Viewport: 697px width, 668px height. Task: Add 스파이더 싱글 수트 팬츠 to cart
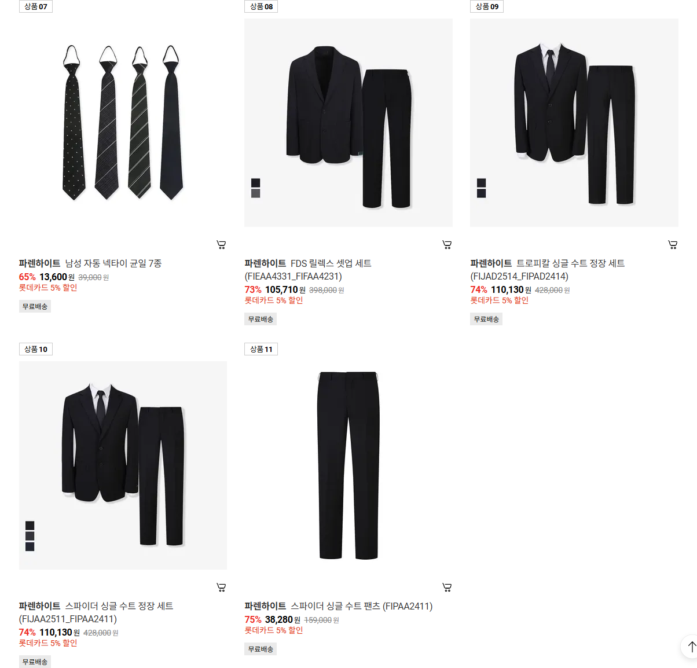pos(447,588)
